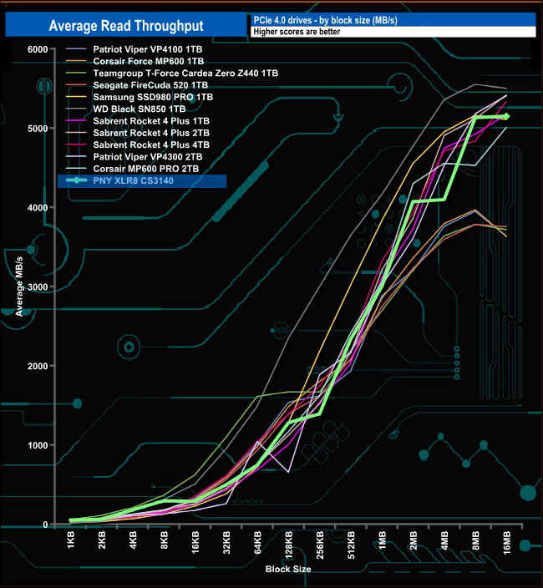This screenshot has height=588, width=543.
Task: Select Sabrent Rocket 4 Plus 4TB legend entry
Action: (137, 144)
